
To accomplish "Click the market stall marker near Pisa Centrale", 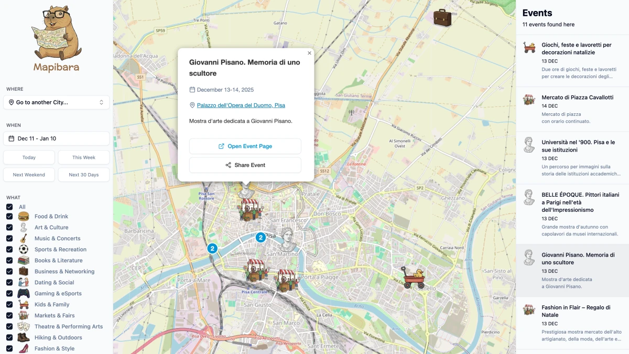I will click(x=255, y=270).
